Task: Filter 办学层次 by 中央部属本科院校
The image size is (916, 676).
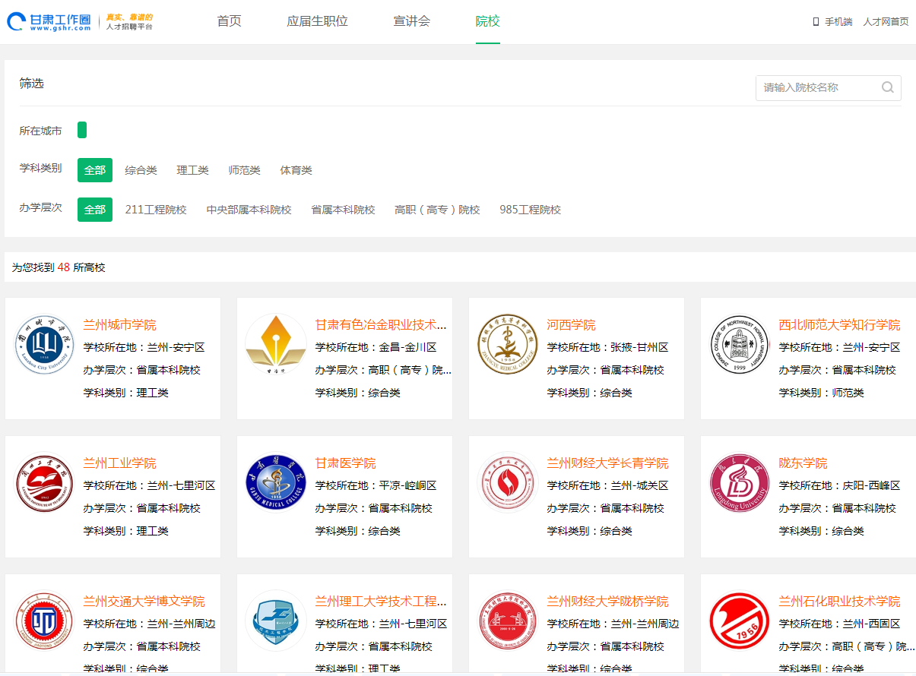Action: point(249,210)
